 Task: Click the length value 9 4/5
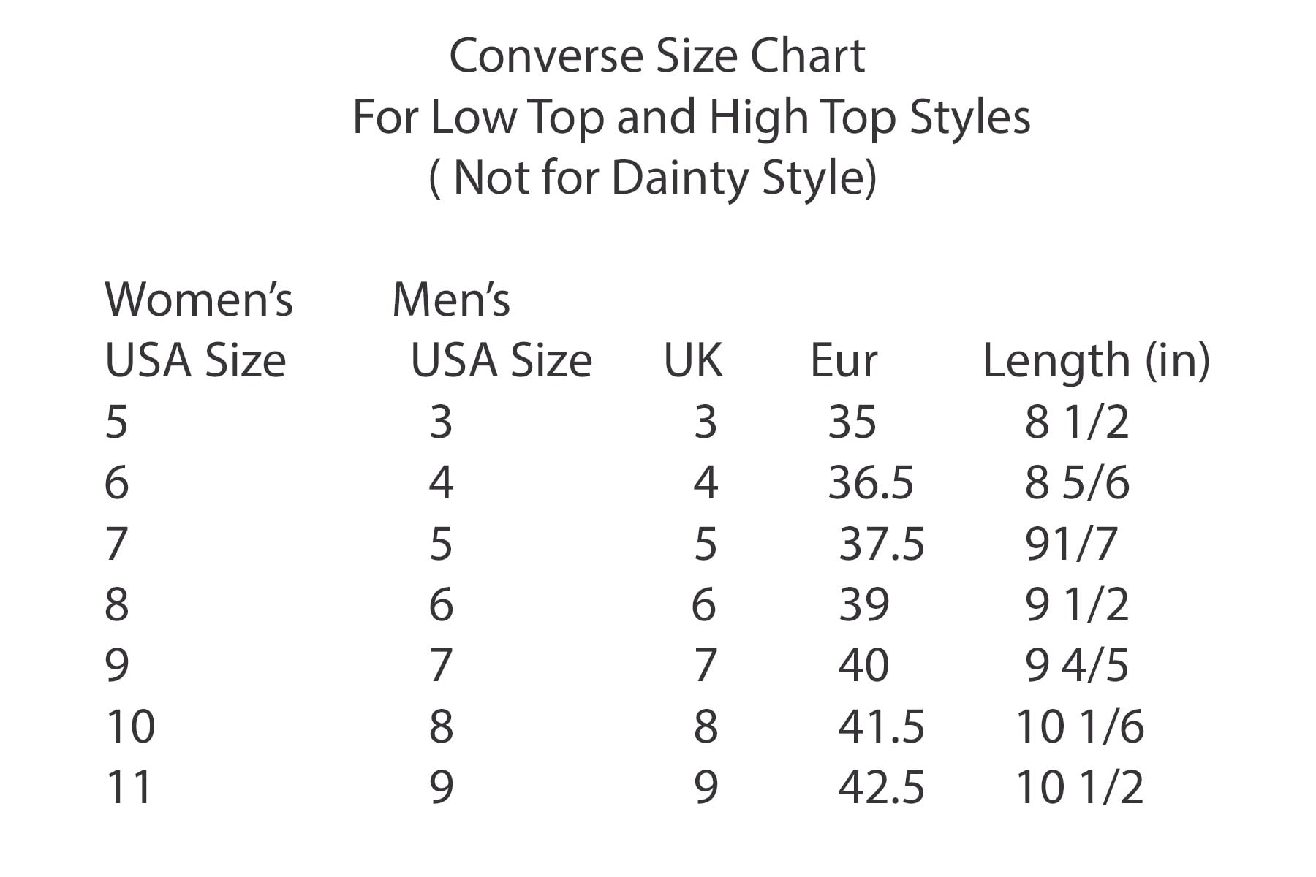point(1076,666)
